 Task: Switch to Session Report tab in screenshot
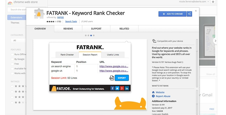point(90,55)
